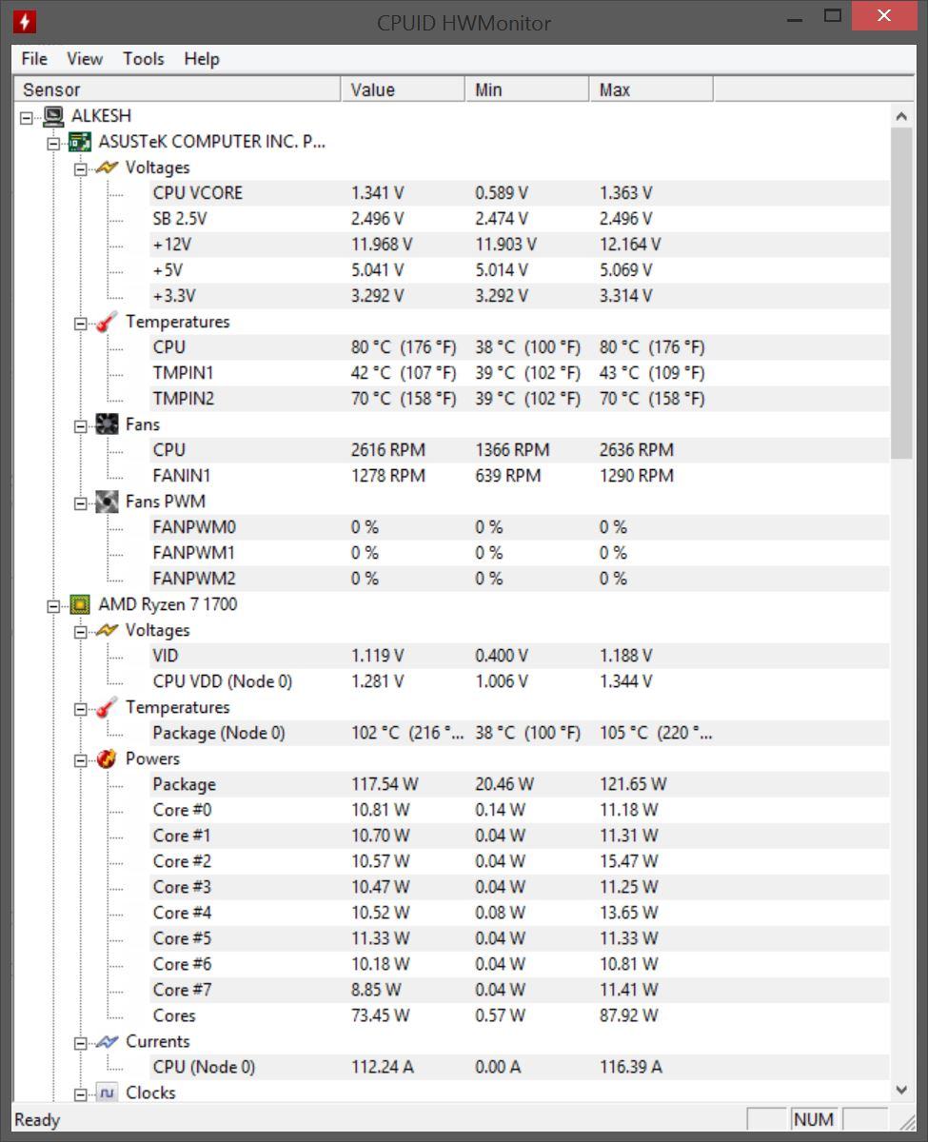
Task: Open the File menu
Action: click(34, 59)
